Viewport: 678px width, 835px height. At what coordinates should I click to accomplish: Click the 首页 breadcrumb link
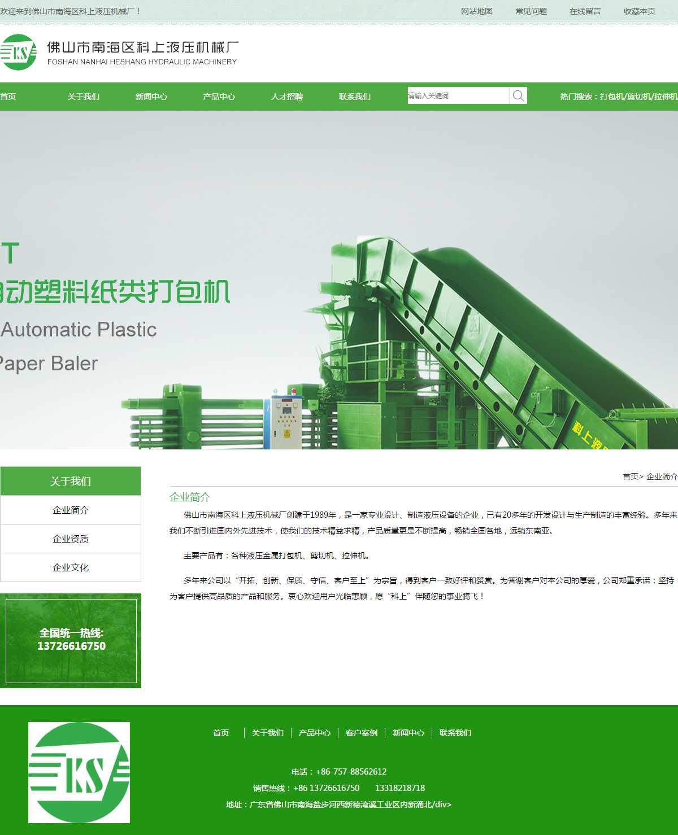tap(630, 476)
